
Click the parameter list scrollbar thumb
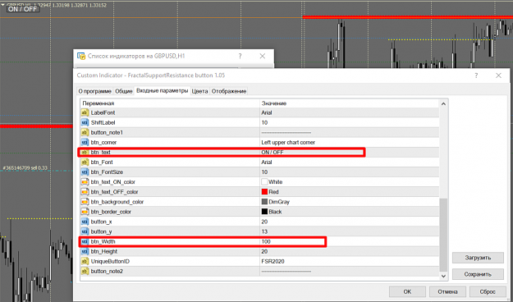(x=443, y=235)
